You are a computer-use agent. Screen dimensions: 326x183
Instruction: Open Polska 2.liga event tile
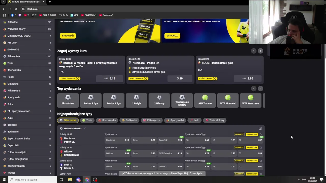click(114, 100)
